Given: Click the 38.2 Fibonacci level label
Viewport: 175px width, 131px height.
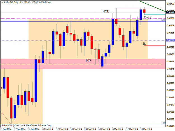Looking at the screenshot, I should pos(164,20).
